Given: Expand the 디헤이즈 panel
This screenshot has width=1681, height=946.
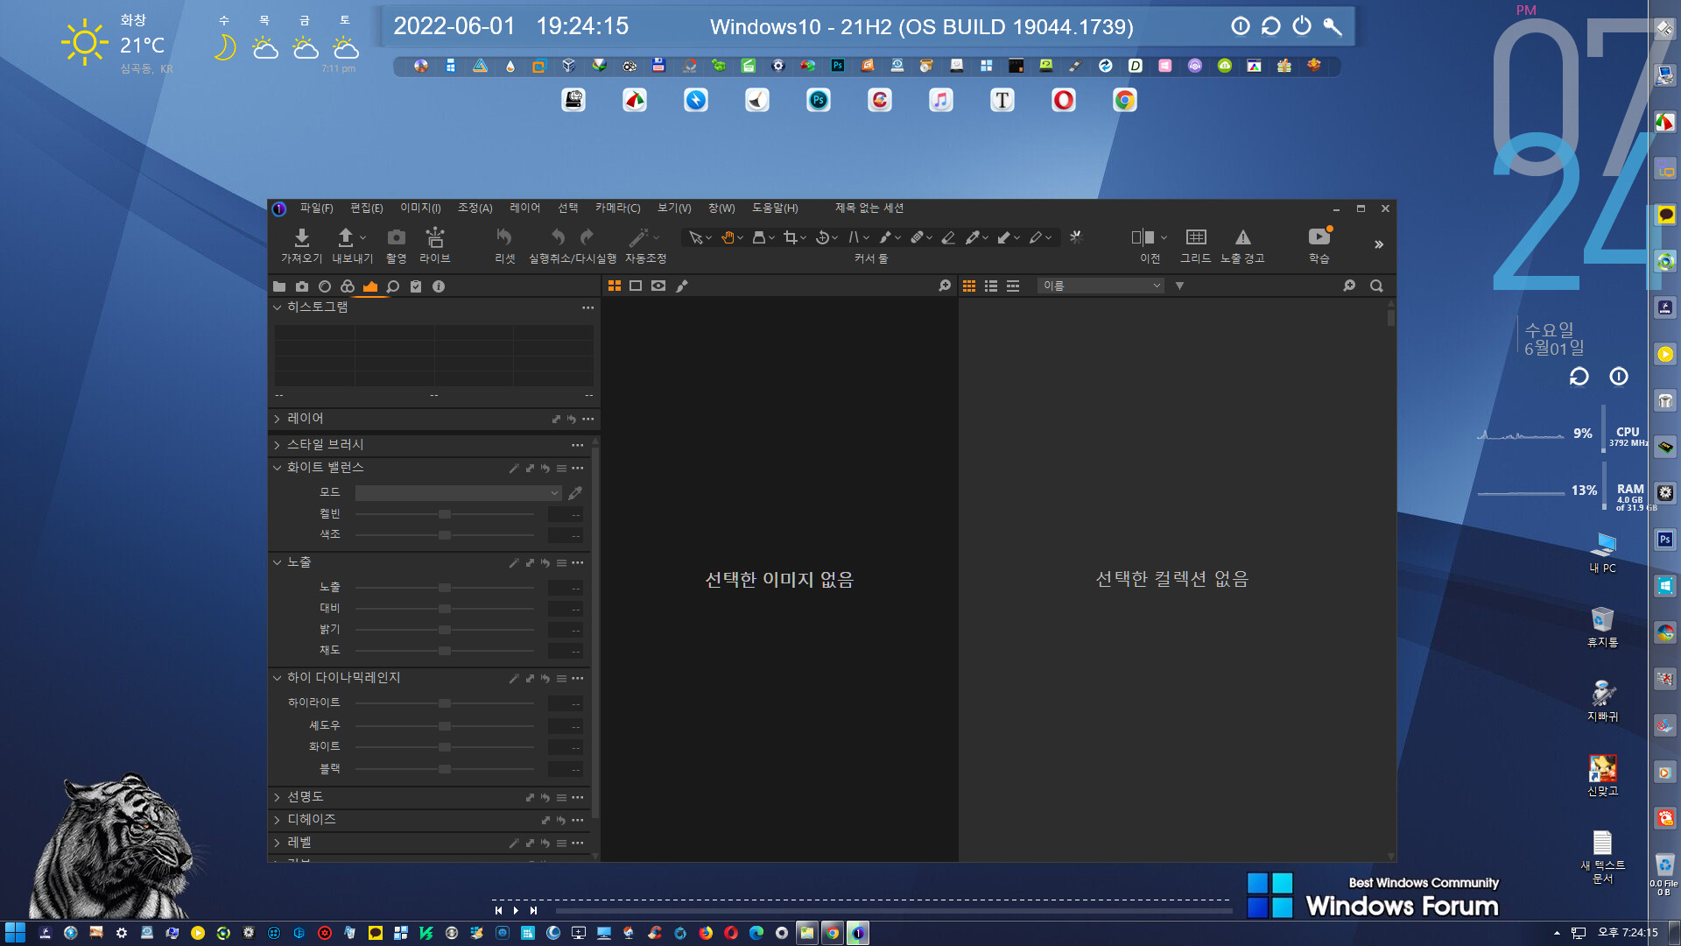Looking at the screenshot, I should tap(278, 821).
